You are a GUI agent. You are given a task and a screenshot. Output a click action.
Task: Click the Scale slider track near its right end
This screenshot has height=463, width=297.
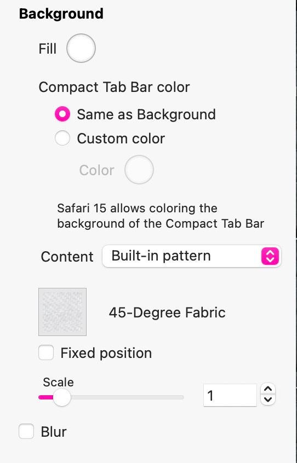pyautogui.click(x=178, y=397)
